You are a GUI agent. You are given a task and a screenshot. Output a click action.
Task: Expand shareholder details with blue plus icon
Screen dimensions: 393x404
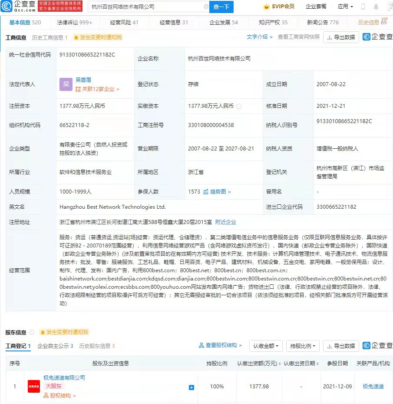191,387
